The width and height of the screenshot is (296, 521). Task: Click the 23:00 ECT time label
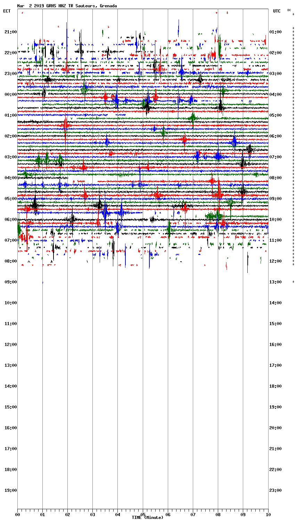point(10,74)
